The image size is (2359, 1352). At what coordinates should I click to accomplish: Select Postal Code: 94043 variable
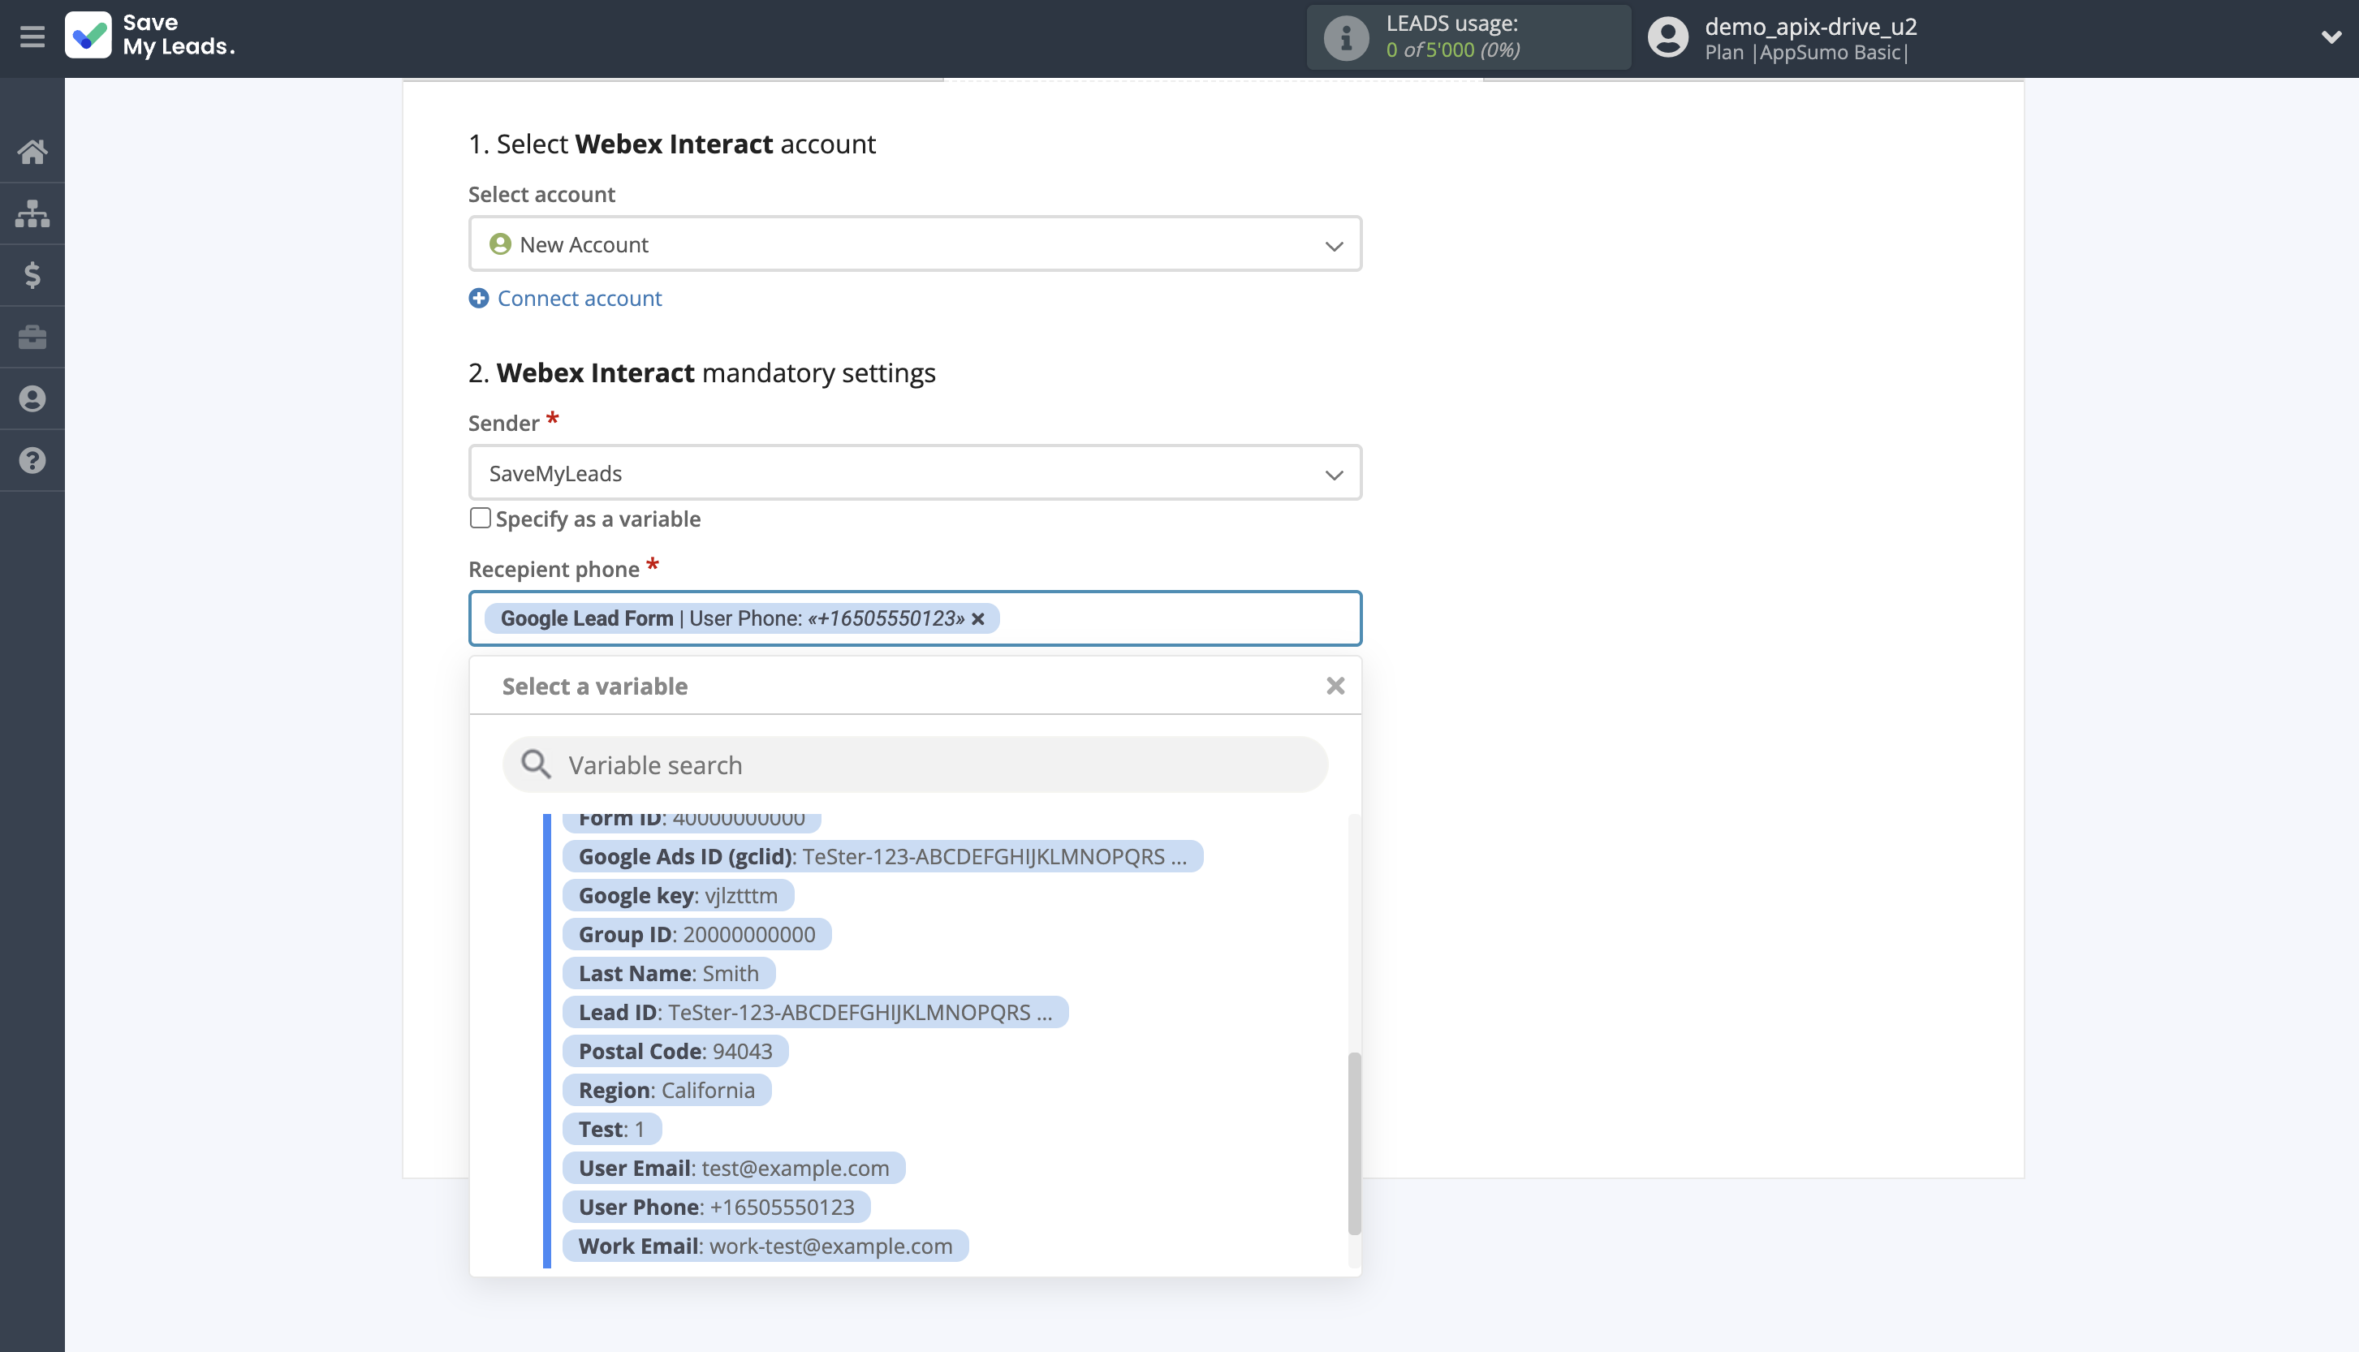675,1051
